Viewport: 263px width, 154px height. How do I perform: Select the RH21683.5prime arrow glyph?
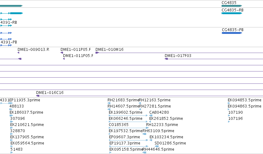pyautogui.click(x=109, y=103)
